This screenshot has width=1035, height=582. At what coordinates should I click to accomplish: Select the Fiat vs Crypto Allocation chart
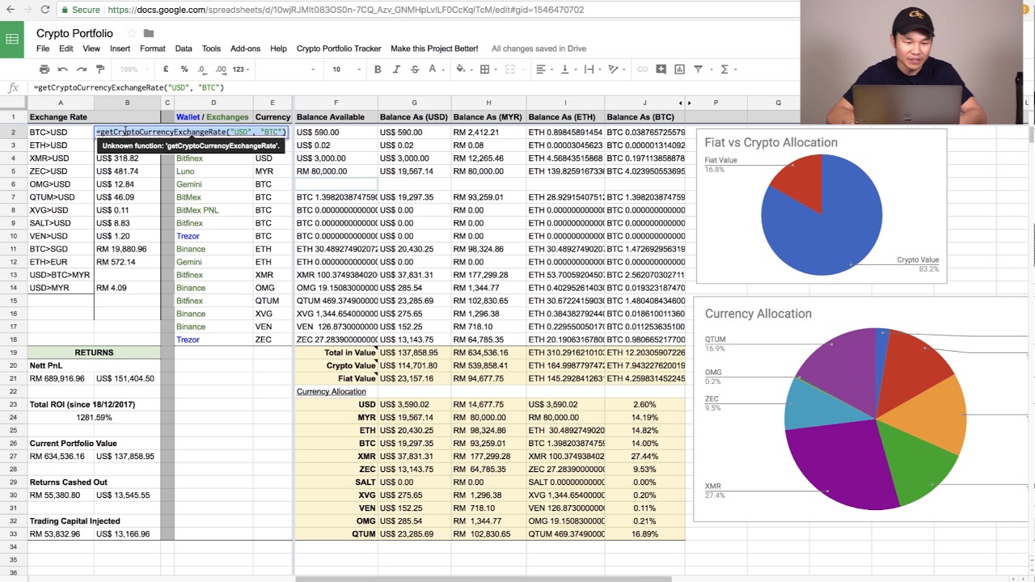click(x=821, y=205)
